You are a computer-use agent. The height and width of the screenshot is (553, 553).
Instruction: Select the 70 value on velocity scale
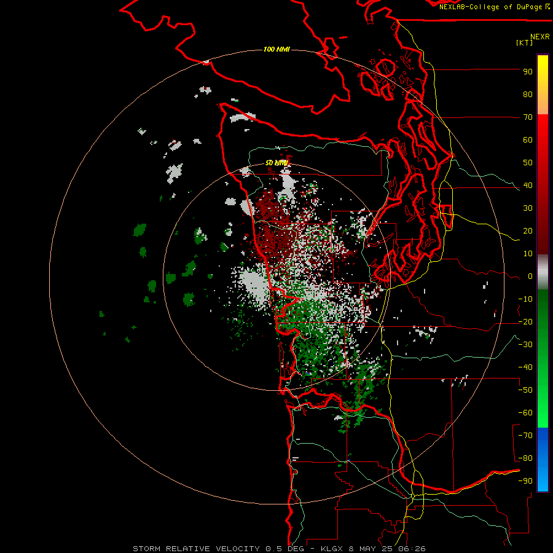tap(528, 117)
